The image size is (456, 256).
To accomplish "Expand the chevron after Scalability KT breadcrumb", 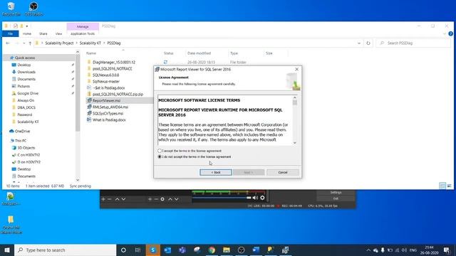I will pos(104,43).
